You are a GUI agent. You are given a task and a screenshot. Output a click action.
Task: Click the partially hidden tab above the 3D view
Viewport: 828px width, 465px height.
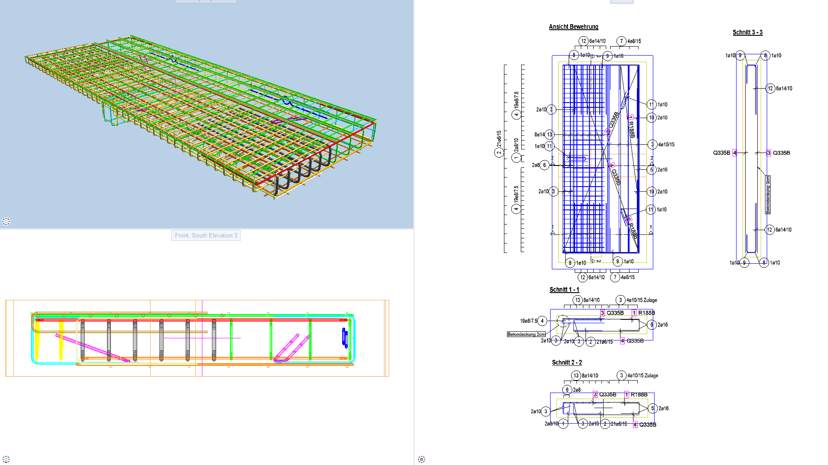point(206,1)
